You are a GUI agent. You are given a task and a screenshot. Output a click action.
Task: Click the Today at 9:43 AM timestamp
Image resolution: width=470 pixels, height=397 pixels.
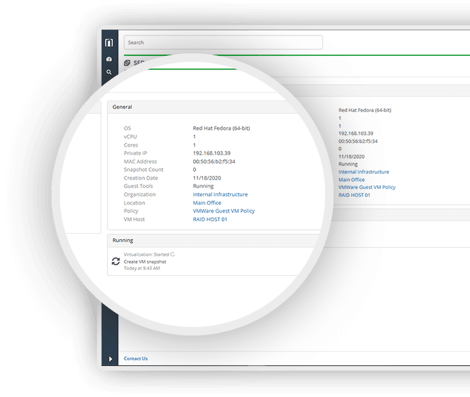click(142, 269)
